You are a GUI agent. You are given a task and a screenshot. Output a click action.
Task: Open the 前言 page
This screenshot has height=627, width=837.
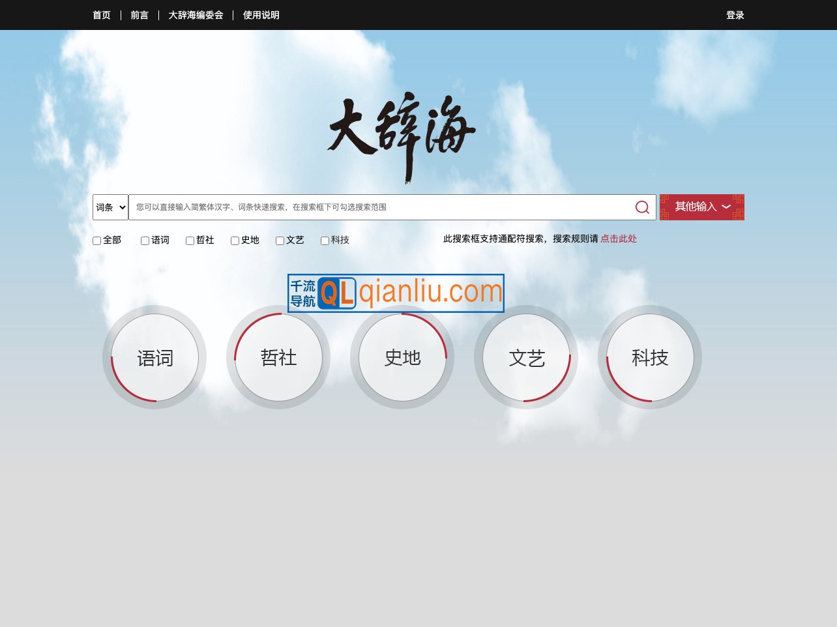(139, 15)
